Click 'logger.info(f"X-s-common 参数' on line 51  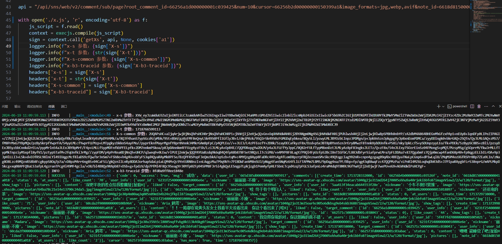point(68,59)
